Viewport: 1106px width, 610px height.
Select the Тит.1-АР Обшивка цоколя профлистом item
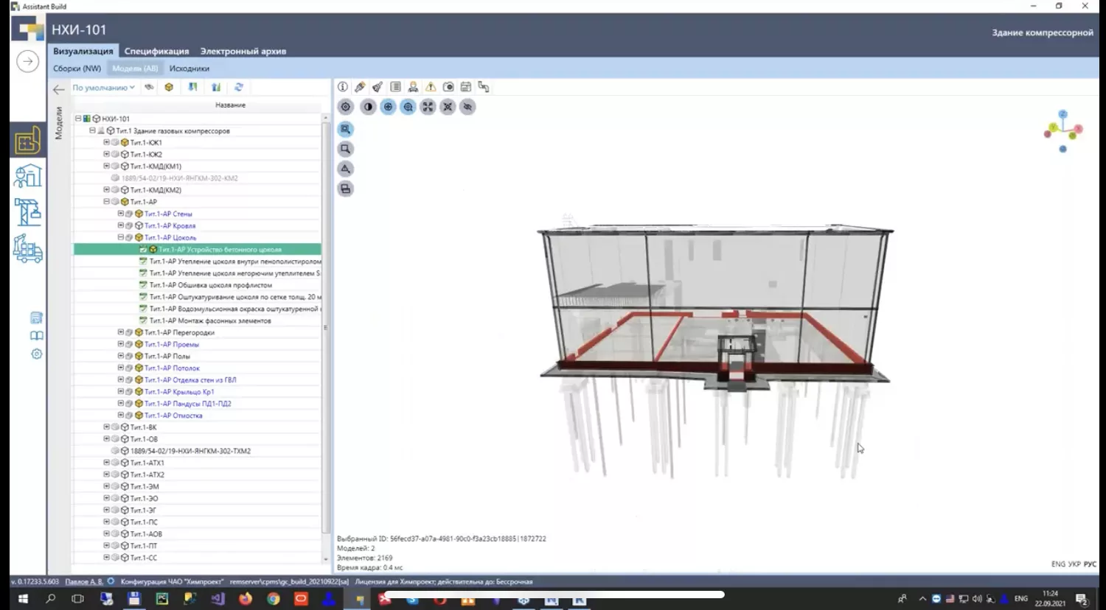tap(210, 285)
